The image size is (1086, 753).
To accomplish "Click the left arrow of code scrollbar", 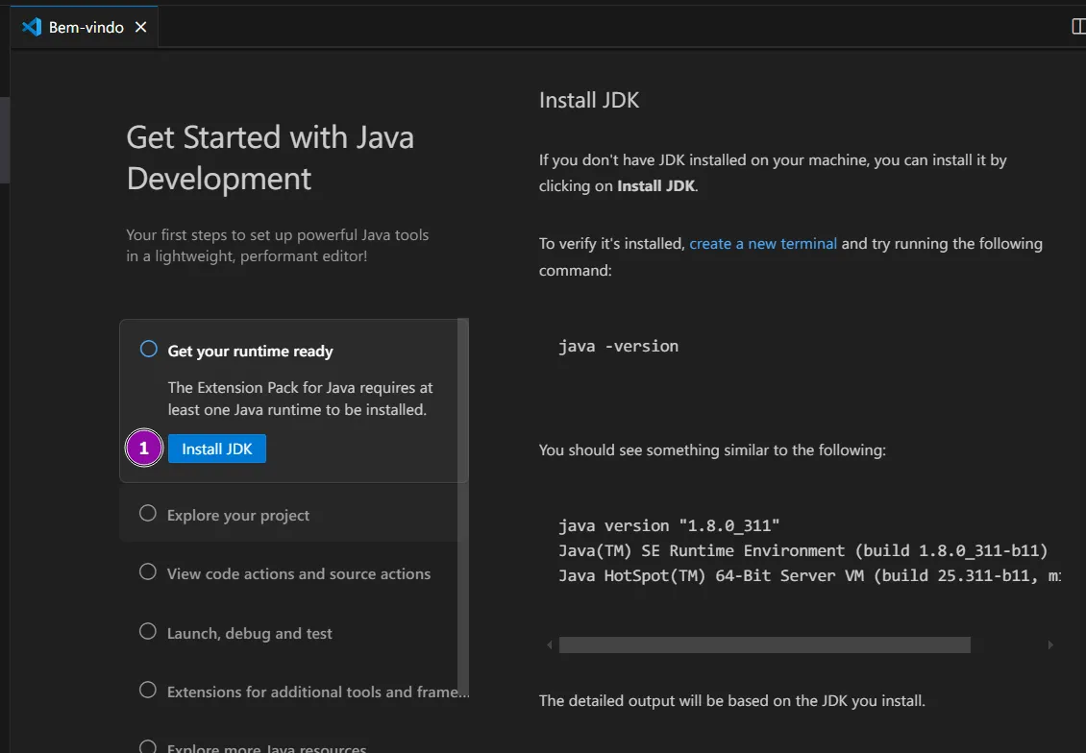I will pyautogui.click(x=550, y=645).
